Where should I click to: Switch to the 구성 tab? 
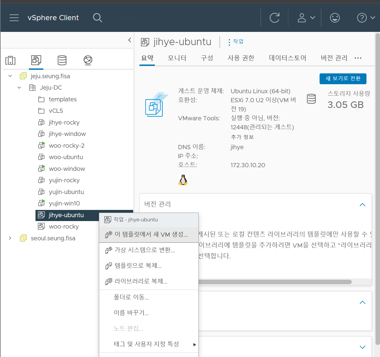tap(207, 58)
